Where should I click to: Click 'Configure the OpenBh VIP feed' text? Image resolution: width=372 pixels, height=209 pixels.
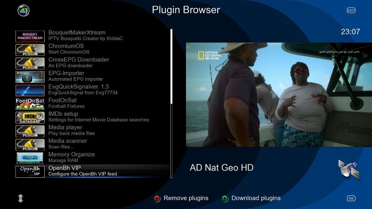(83, 174)
